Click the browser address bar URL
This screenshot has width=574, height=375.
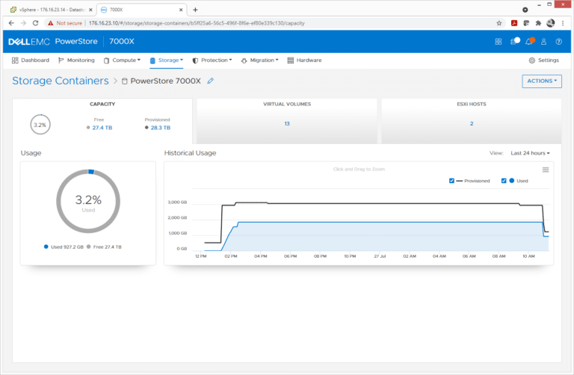point(197,23)
